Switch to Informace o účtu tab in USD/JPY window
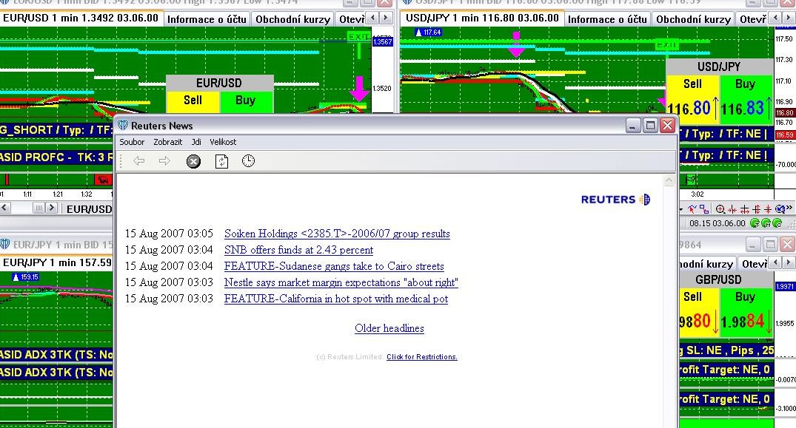Screen dimensions: 796x428 pos(607,19)
